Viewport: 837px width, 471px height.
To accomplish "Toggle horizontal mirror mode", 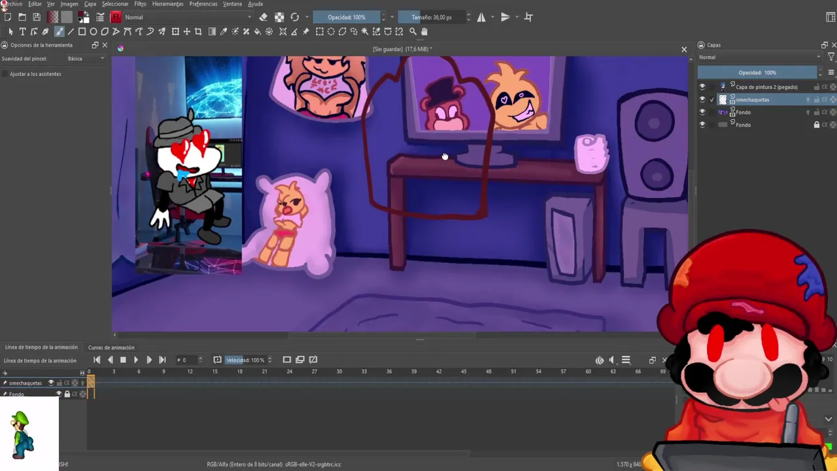I will click(x=481, y=17).
